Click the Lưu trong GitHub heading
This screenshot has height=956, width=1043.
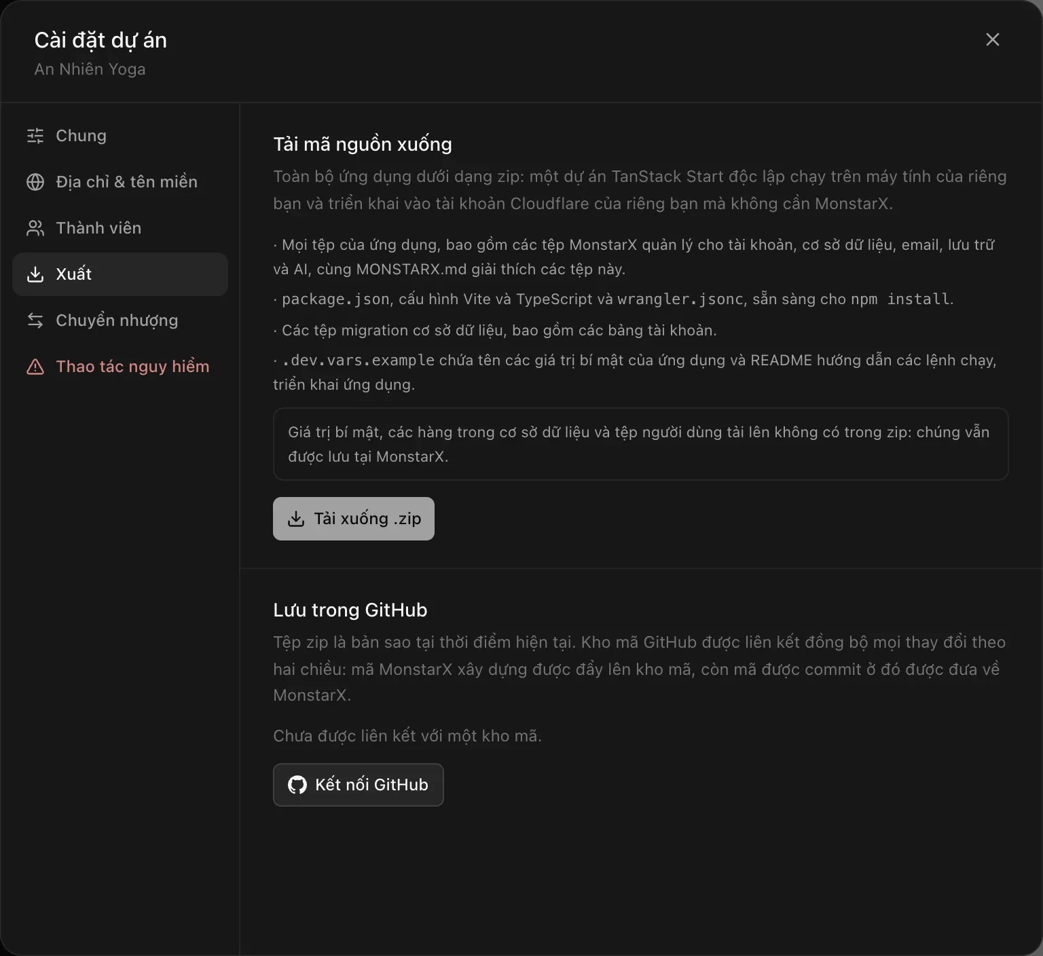point(350,610)
